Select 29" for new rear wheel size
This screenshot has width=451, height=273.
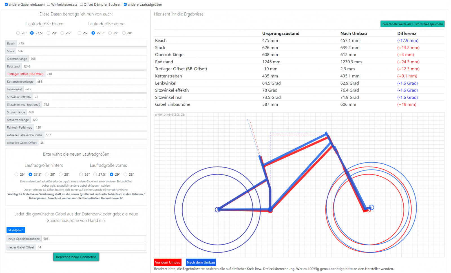pos(47,174)
